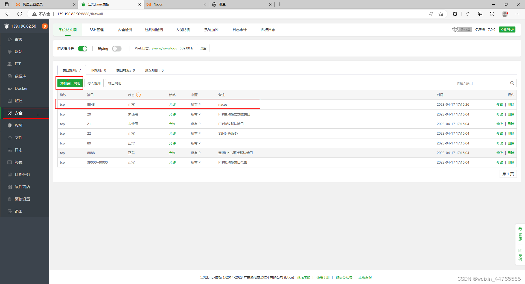Toggle the 禁ping switch
This screenshot has width=525, height=284.
coord(117,49)
